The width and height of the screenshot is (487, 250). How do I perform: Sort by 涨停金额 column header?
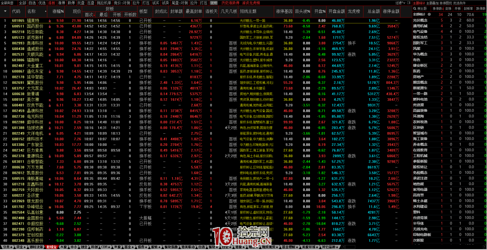point(391,11)
